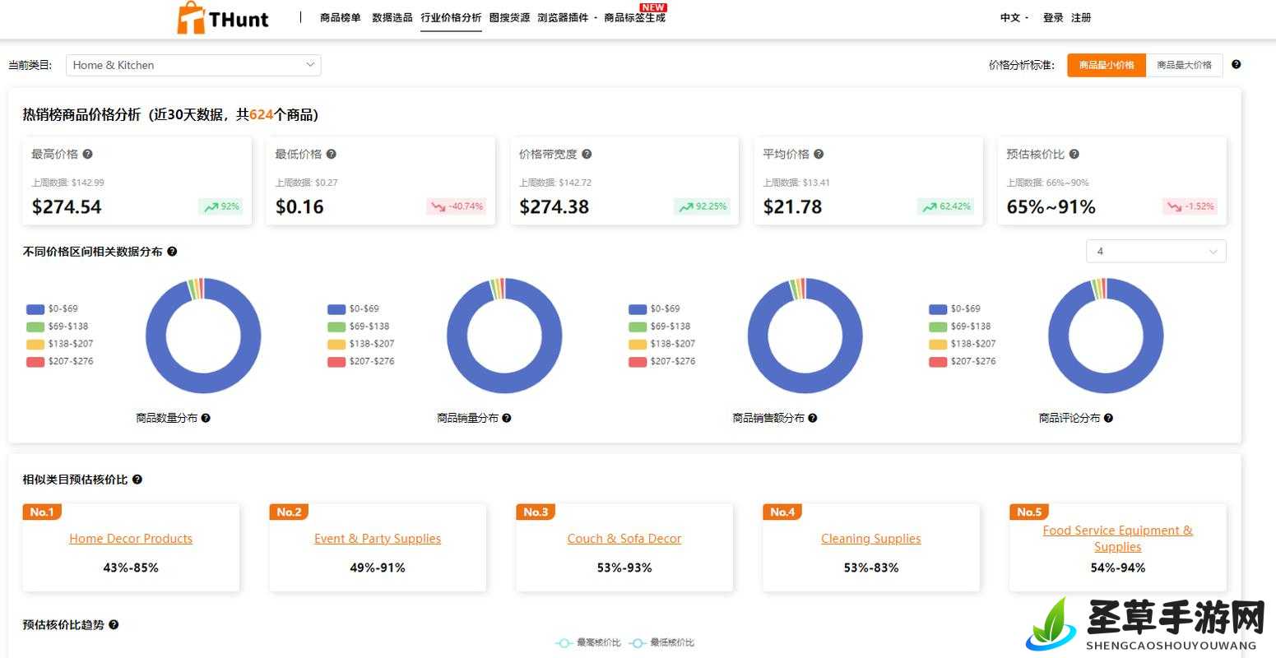Open the 数据选品 nav item
The image size is (1276, 658).
(x=392, y=17)
